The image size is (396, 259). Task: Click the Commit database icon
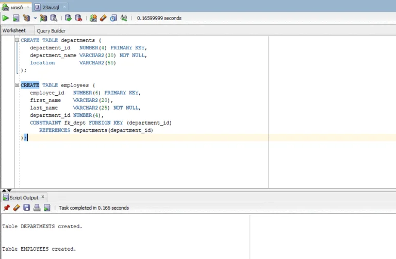click(68, 18)
